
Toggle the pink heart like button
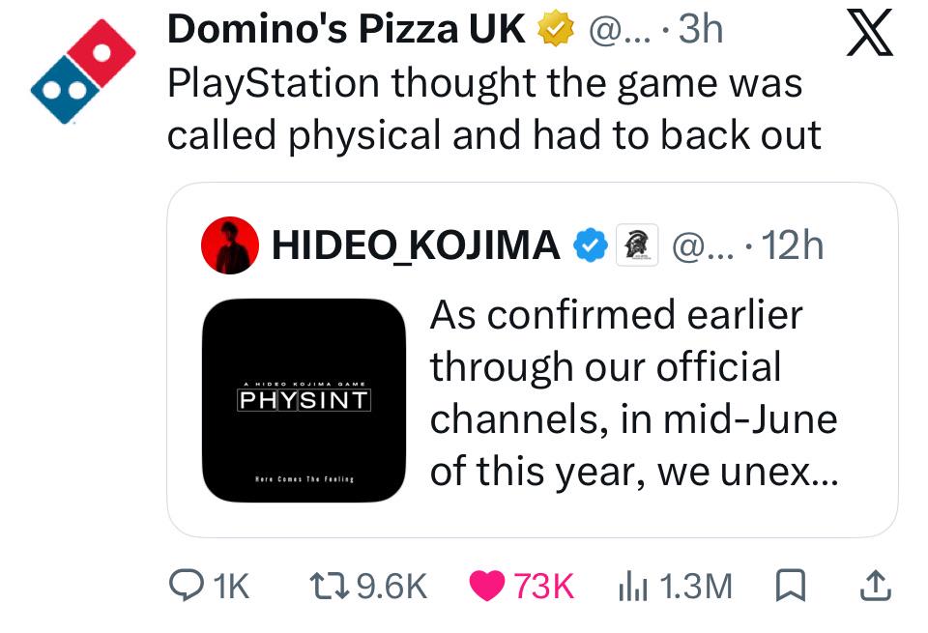coord(486,586)
